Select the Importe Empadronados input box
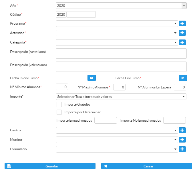The height and width of the screenshot is (172, 195). pos(106,120)
